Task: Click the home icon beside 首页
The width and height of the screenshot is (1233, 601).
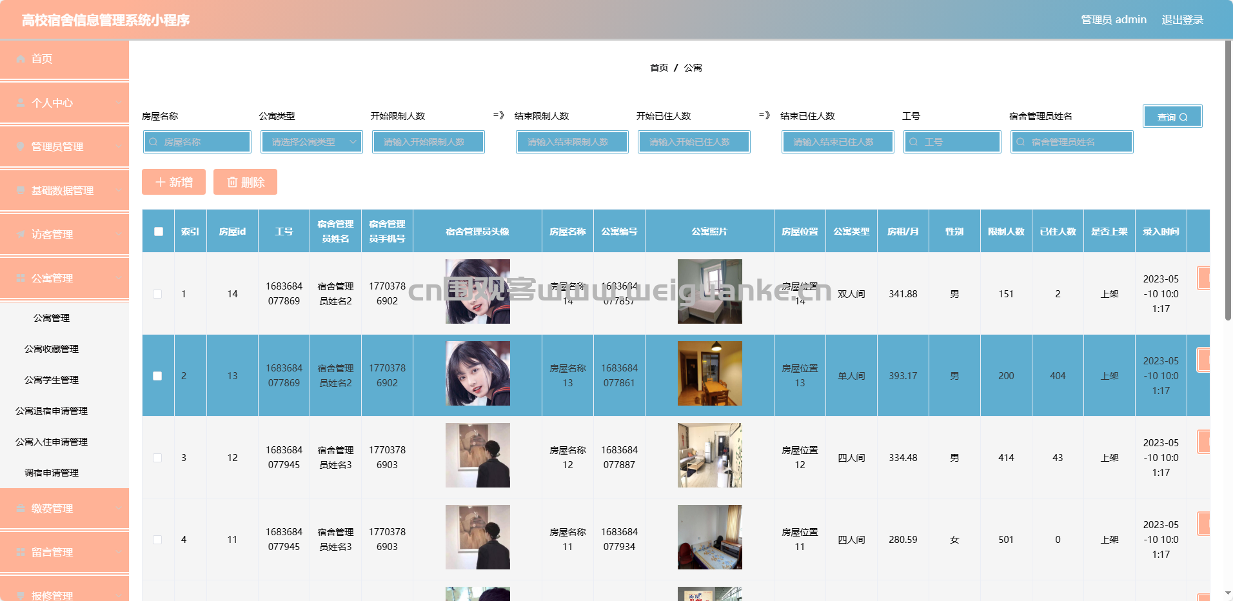Action: (21, 59)
